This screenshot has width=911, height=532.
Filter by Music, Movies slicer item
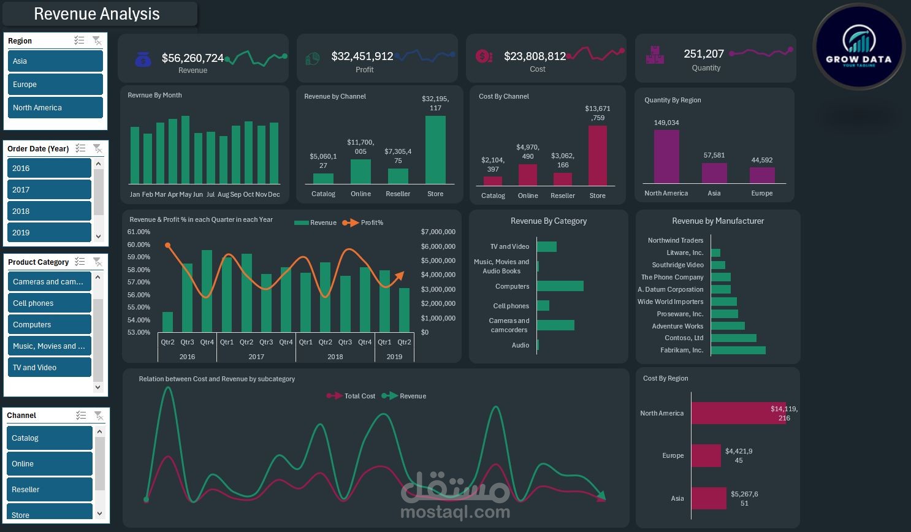50,346
